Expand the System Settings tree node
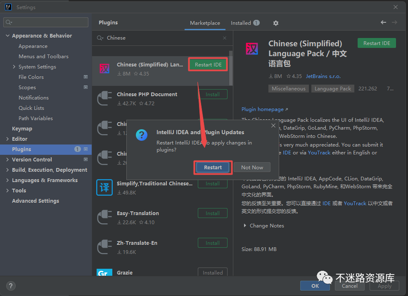Image resolution: width=408 pixels, height=296 pixels. [x=14, y=67]
